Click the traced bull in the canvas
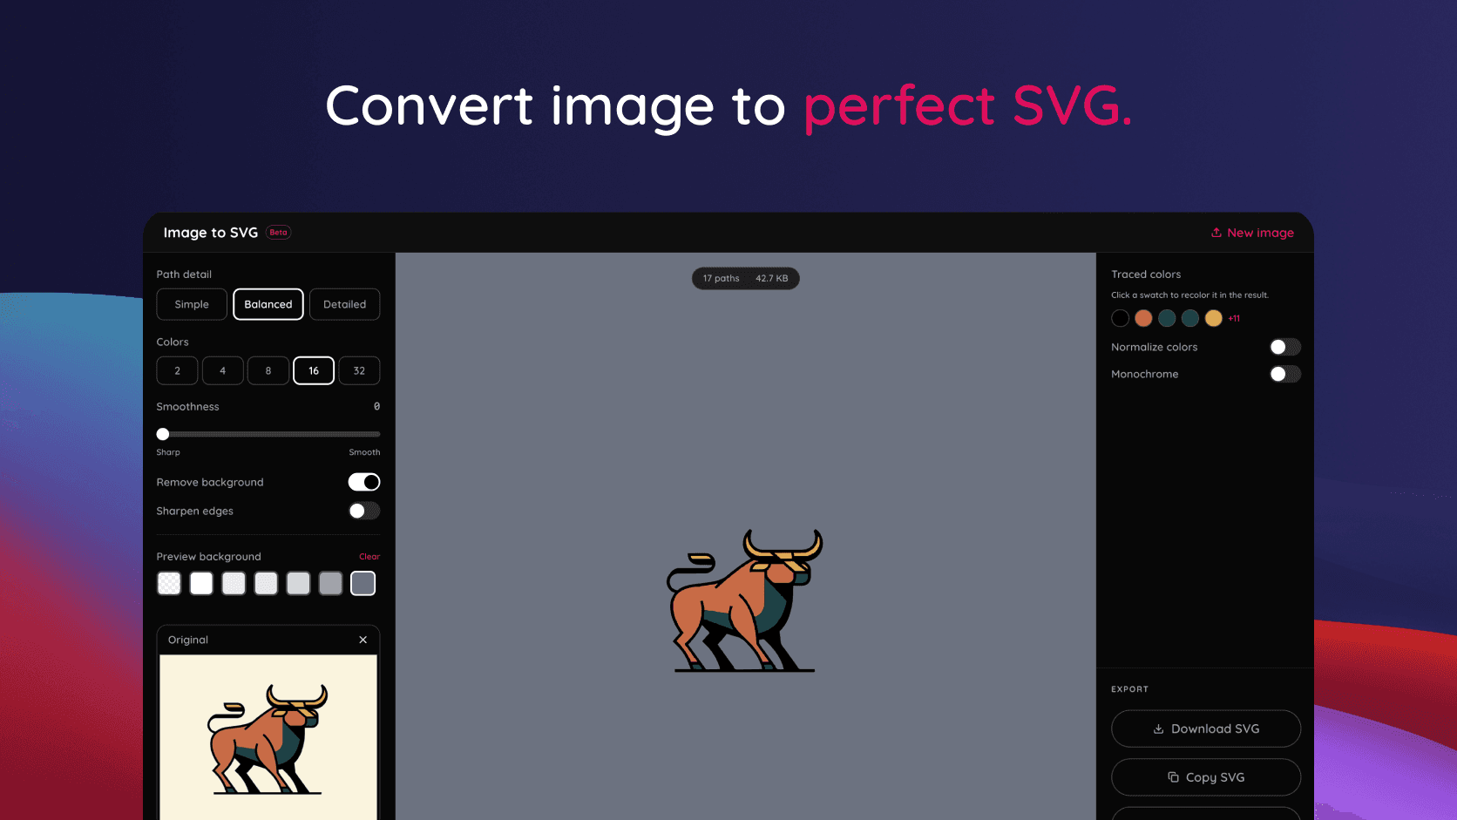1457x820 pixels. tap(745, 600)
